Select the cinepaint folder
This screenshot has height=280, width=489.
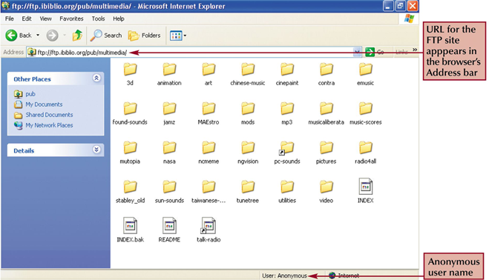pyautogui.click(x=287, y=74)
